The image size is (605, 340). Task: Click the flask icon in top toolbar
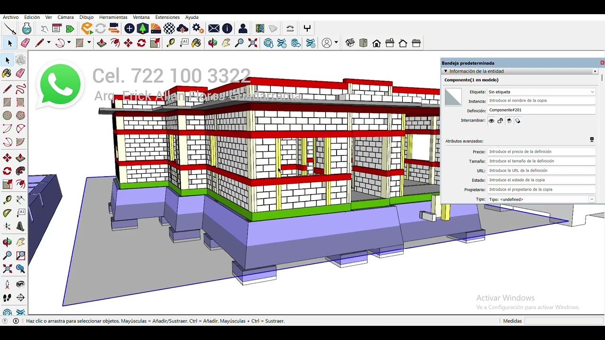click(x=26, y=28)
